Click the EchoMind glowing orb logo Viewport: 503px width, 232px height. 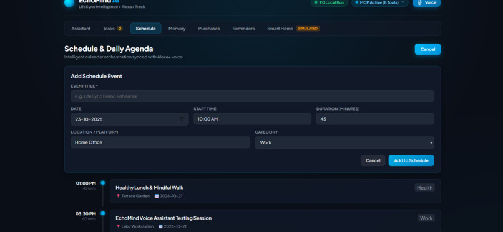coord(69,2)
